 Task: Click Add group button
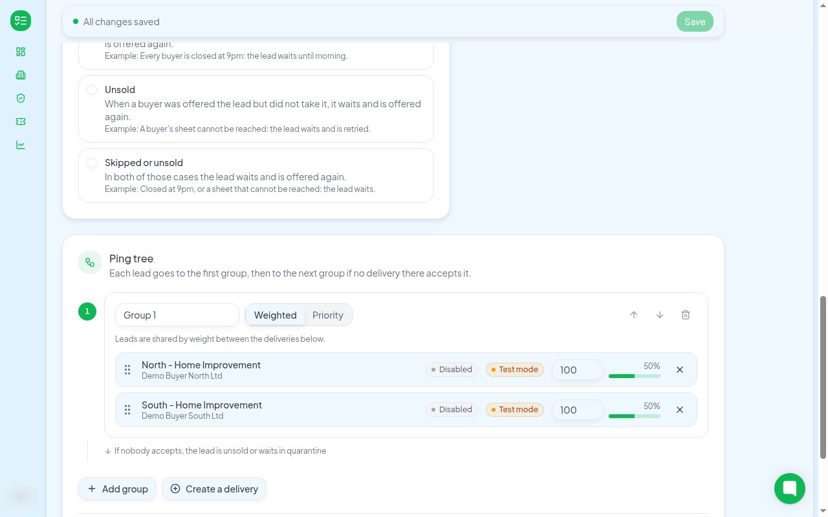click(118, 489)
